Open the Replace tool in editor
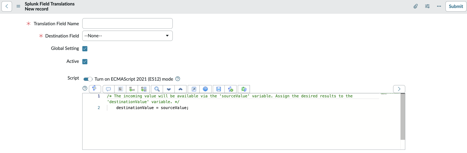This screenshot has height=153, width=467. pos(132,89)
